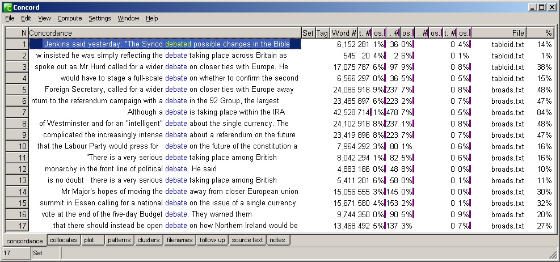Open the Compute menu

[70, 18]
